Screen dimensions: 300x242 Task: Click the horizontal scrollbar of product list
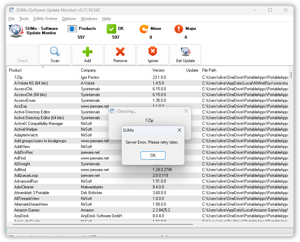point(103,224)
